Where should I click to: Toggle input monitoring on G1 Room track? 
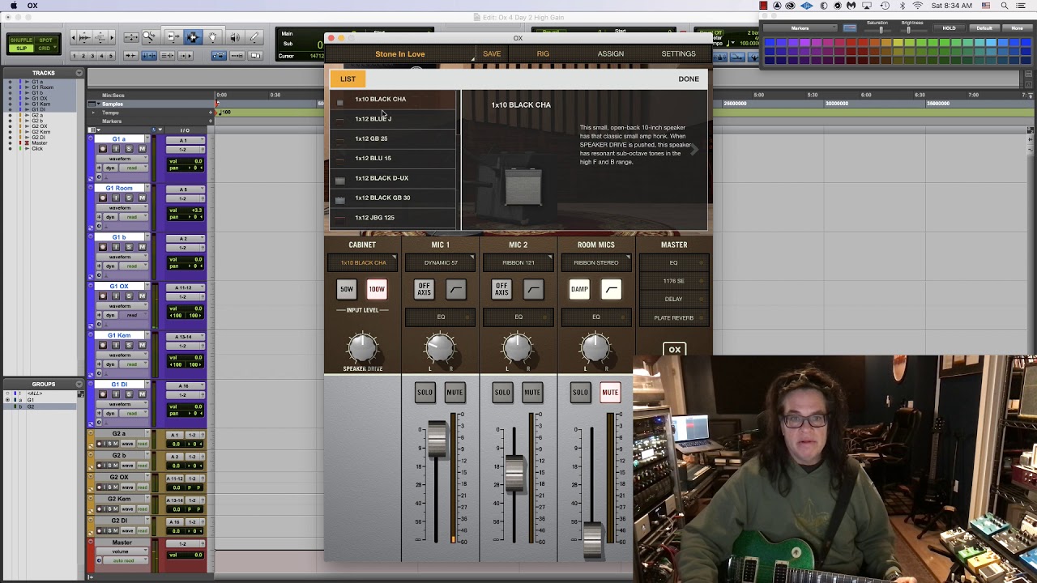pos(116,198)
